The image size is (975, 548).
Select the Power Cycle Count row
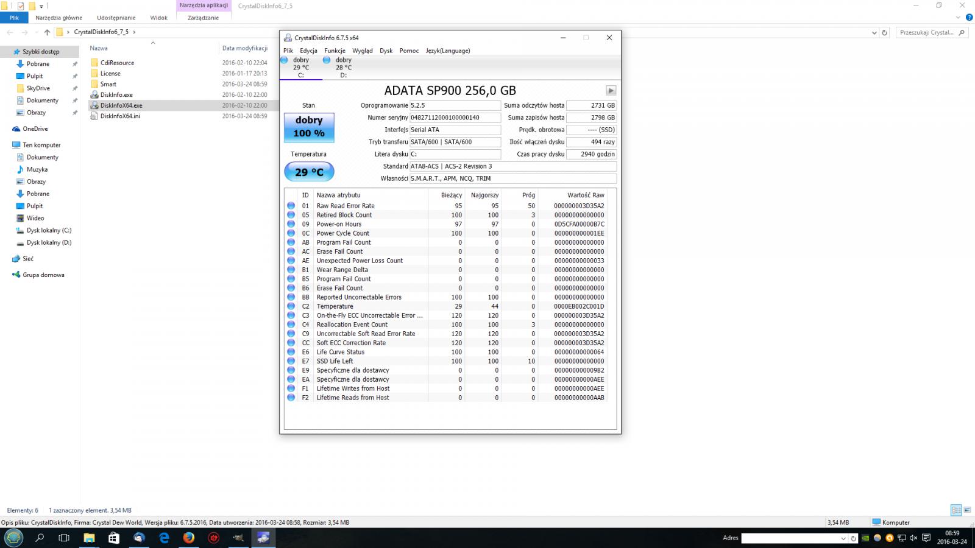point(445,233)
